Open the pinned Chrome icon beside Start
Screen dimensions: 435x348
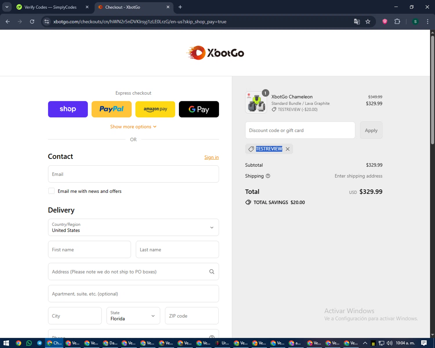coord(19,343)
